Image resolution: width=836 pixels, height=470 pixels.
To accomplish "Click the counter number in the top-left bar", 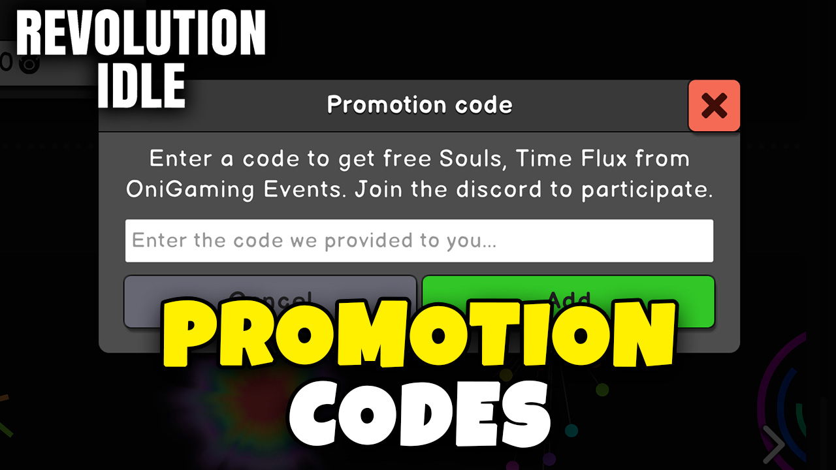I will pos(7,63).
